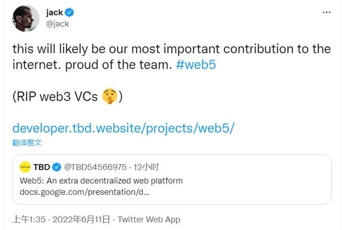
Task: Click the verified badge next to TBD
Action: (57, 167)
